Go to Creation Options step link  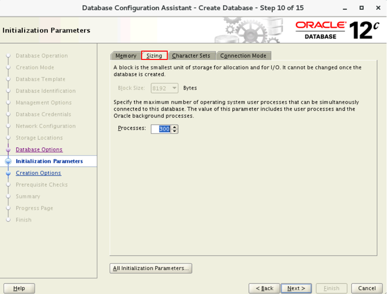[x=38, y=173]
